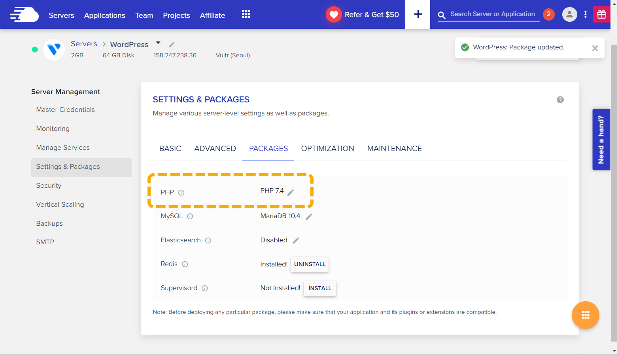Switch to the BASIC tab

tap(170, 149)
